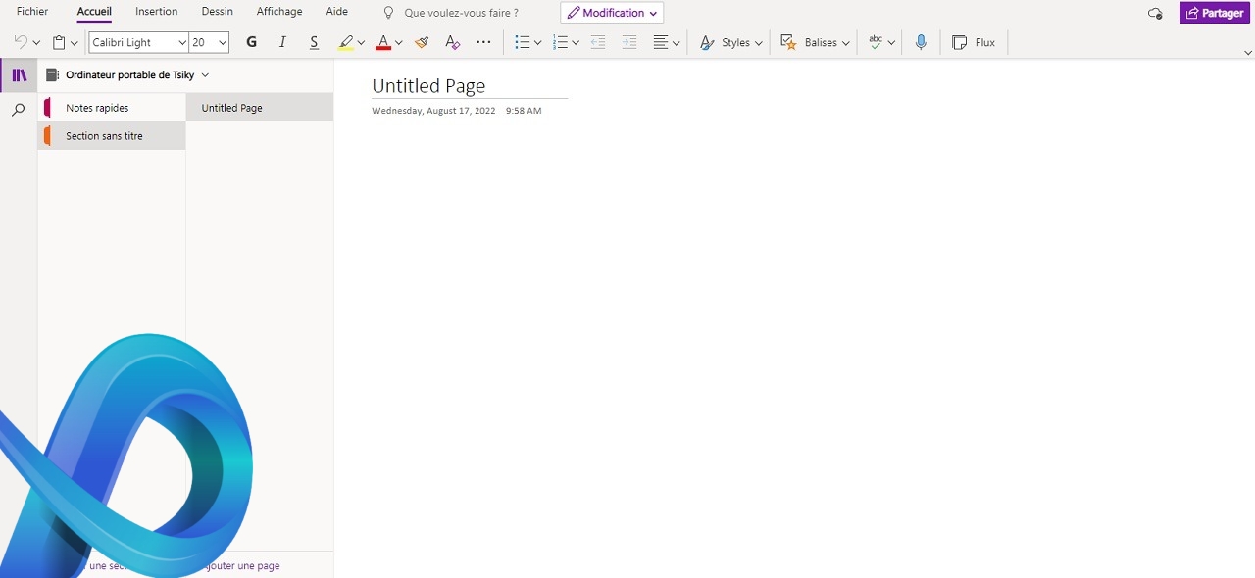Open the Balises tags menu

[x=815, y=42]
